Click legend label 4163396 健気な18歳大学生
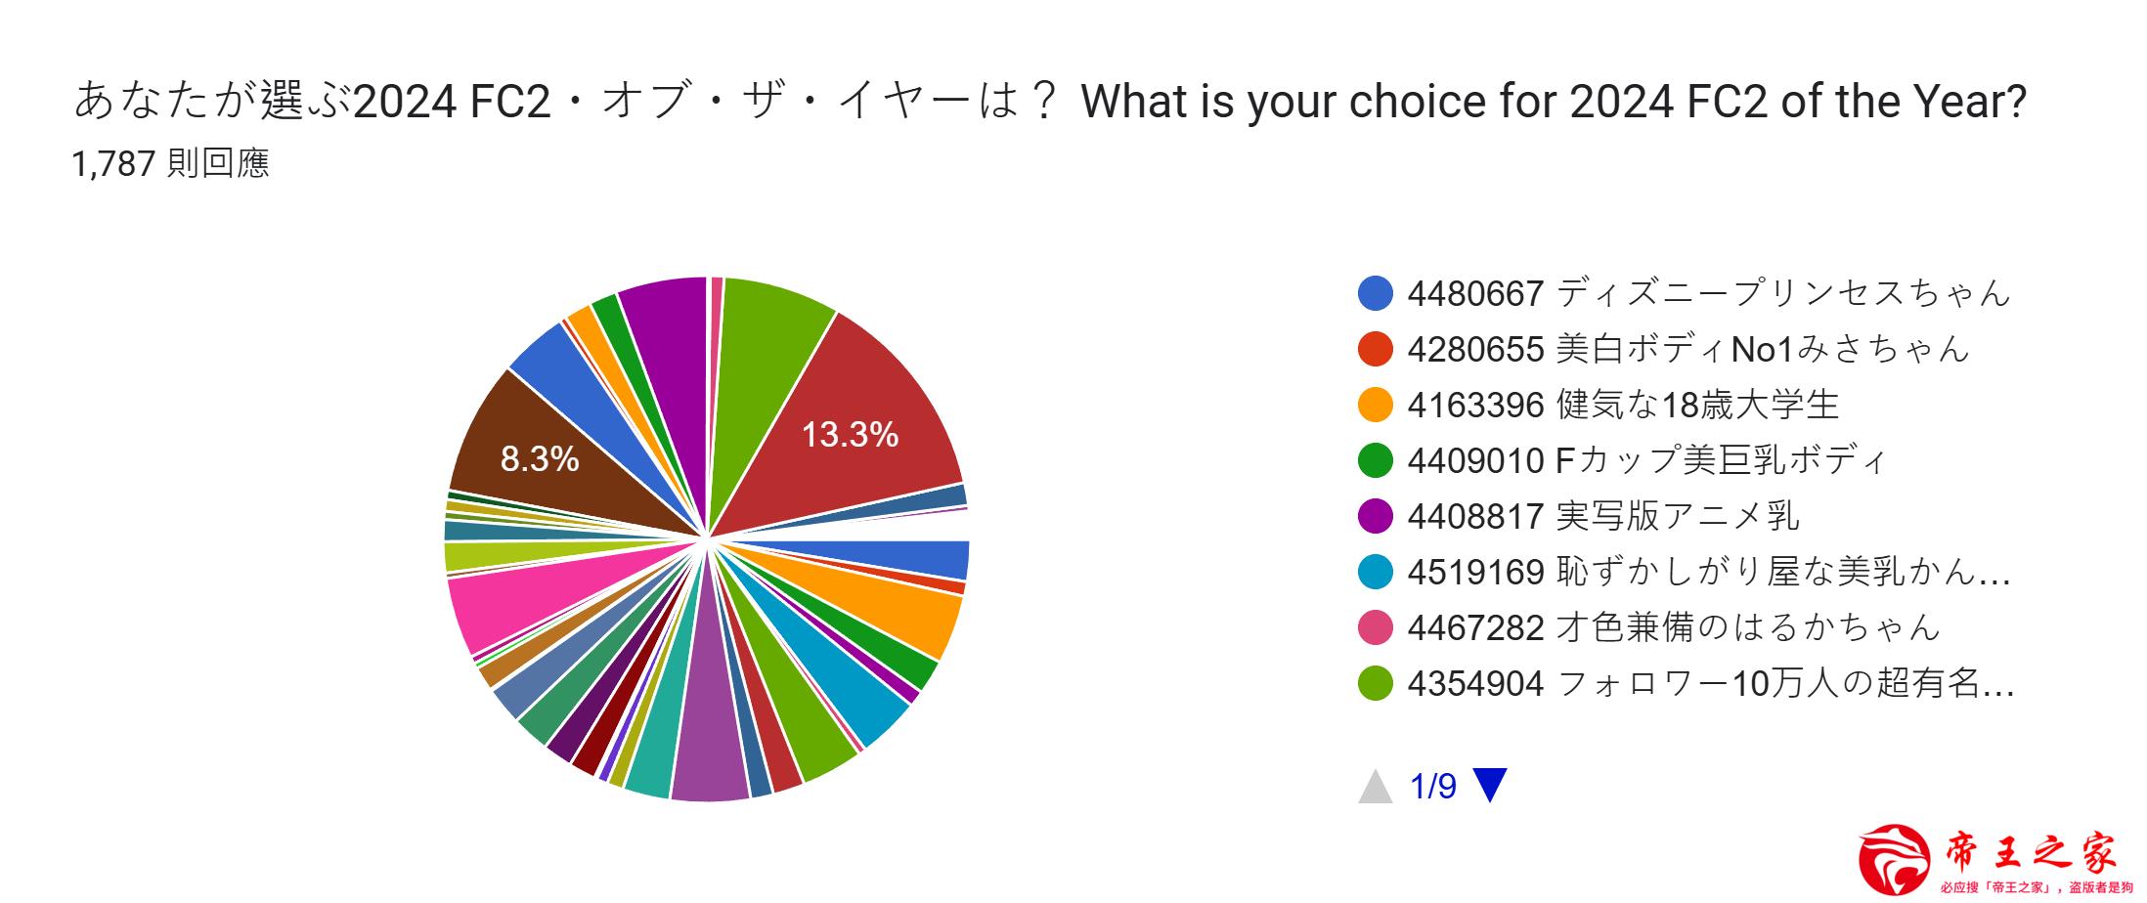Viewport: 2147px width, 903px height. (1623, 405)
